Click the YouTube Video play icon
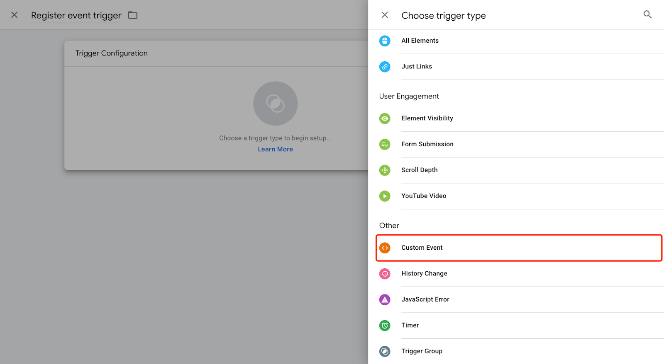Viewport: 664px width, 364px height. [385, 196]
